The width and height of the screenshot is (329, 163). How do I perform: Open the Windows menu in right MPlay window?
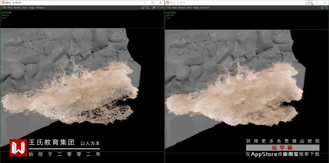(x=205, y=8)
